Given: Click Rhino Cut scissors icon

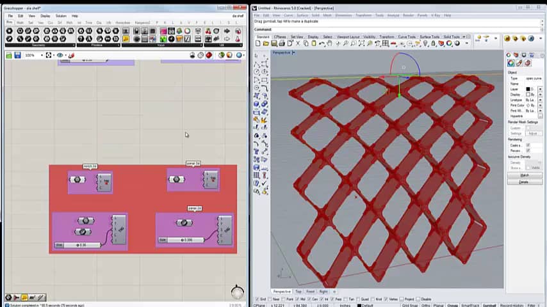Looking at the screenshot, I should pos(298,43).
